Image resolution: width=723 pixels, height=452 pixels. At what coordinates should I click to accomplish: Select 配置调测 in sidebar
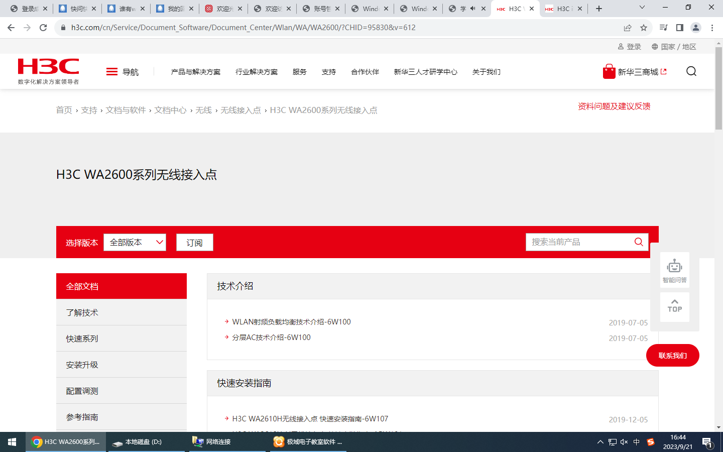pyautogui.click(x=122, y=391)
